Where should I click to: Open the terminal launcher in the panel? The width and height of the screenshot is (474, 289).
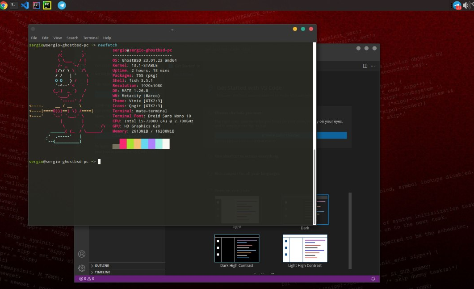pyautogui.click(x=13, y=5)
